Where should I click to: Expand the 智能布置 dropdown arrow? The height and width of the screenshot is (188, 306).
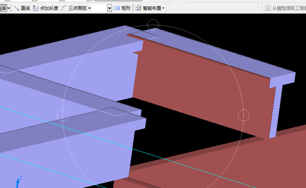(x=163, y=8)
